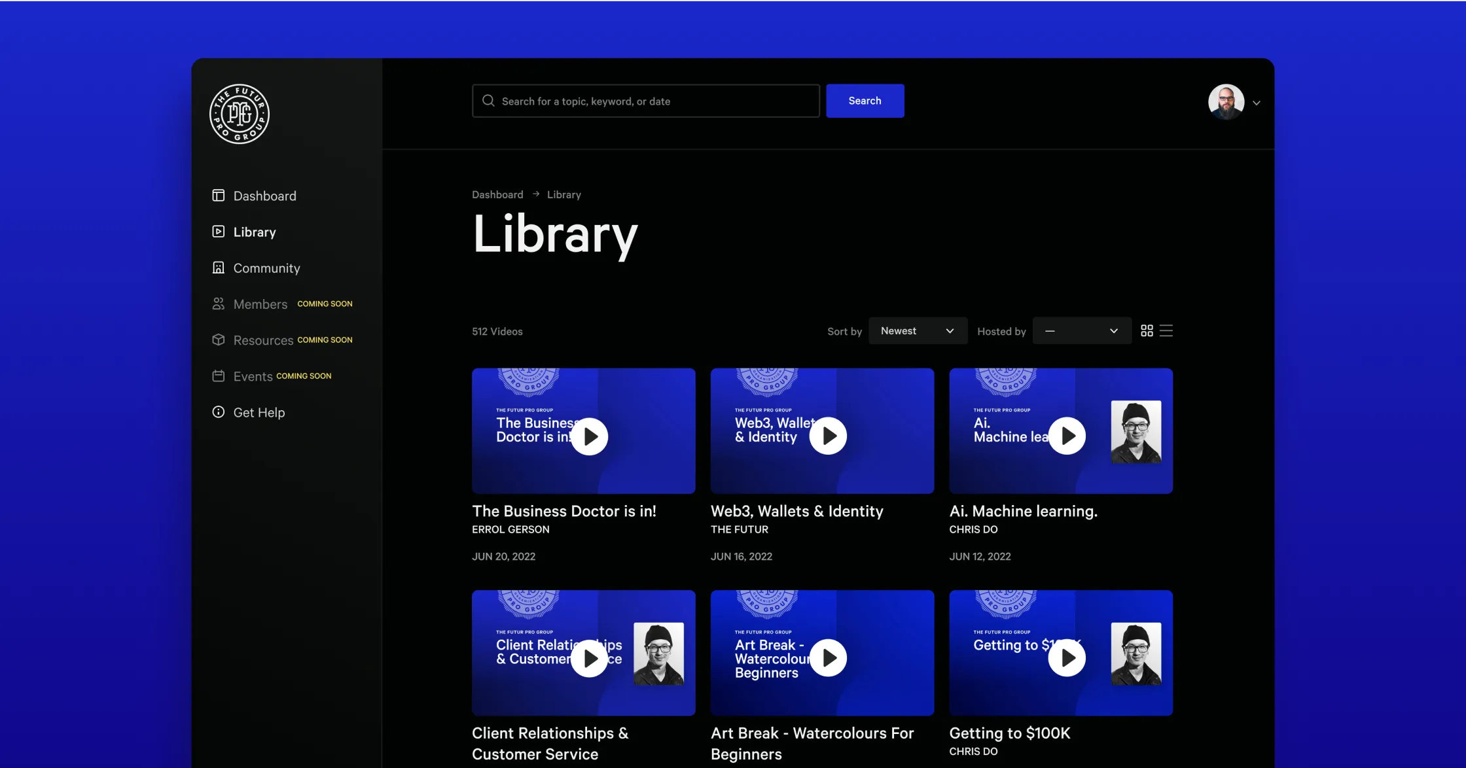Play The Business Doctor is in! video
The width and height of the screenshot is (1466, 768).
tap(590, 436)
